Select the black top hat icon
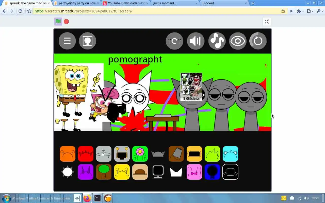 [x=230, y=172]
